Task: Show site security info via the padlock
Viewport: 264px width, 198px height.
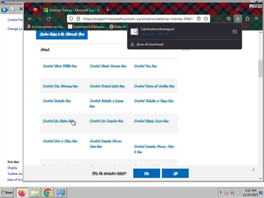Action: coord(78,19)
